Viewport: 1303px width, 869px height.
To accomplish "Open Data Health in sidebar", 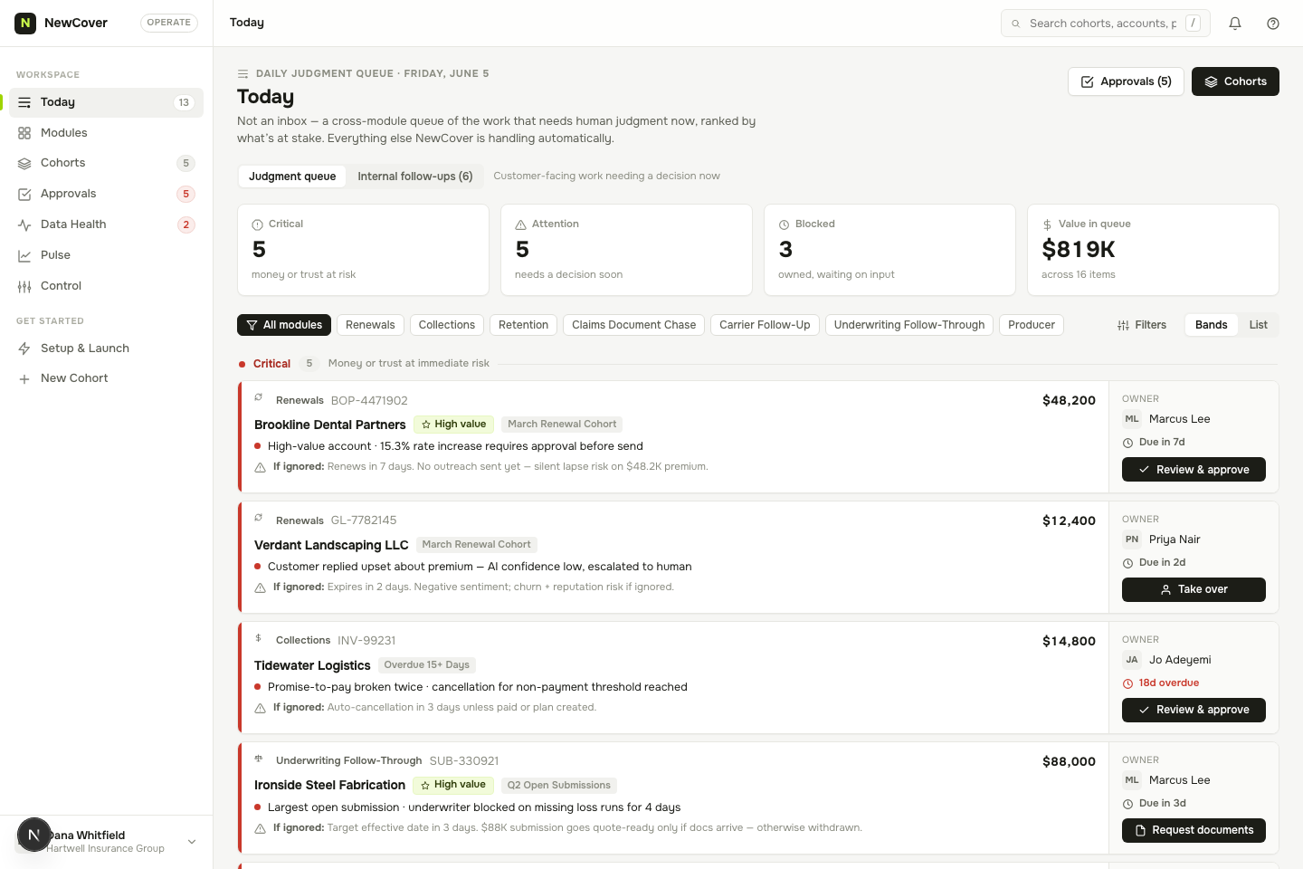I will (x=106, y=224).
